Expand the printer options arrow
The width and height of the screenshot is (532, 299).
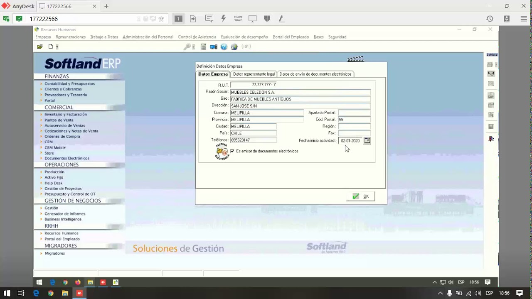point(496,65)
